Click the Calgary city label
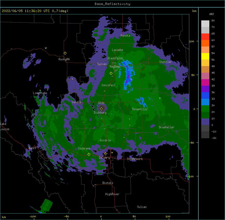The height and width of the screenshot is (220, 225). coord(104,158)
